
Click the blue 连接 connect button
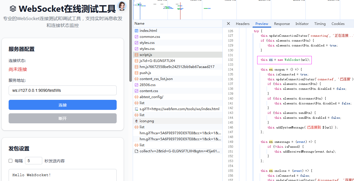point(63,105)
